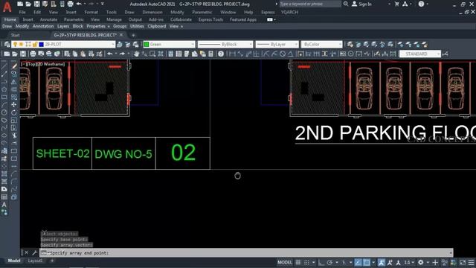Select the Erase tool at top of Modify toolbar
The image size is (476, 268).
14,66
